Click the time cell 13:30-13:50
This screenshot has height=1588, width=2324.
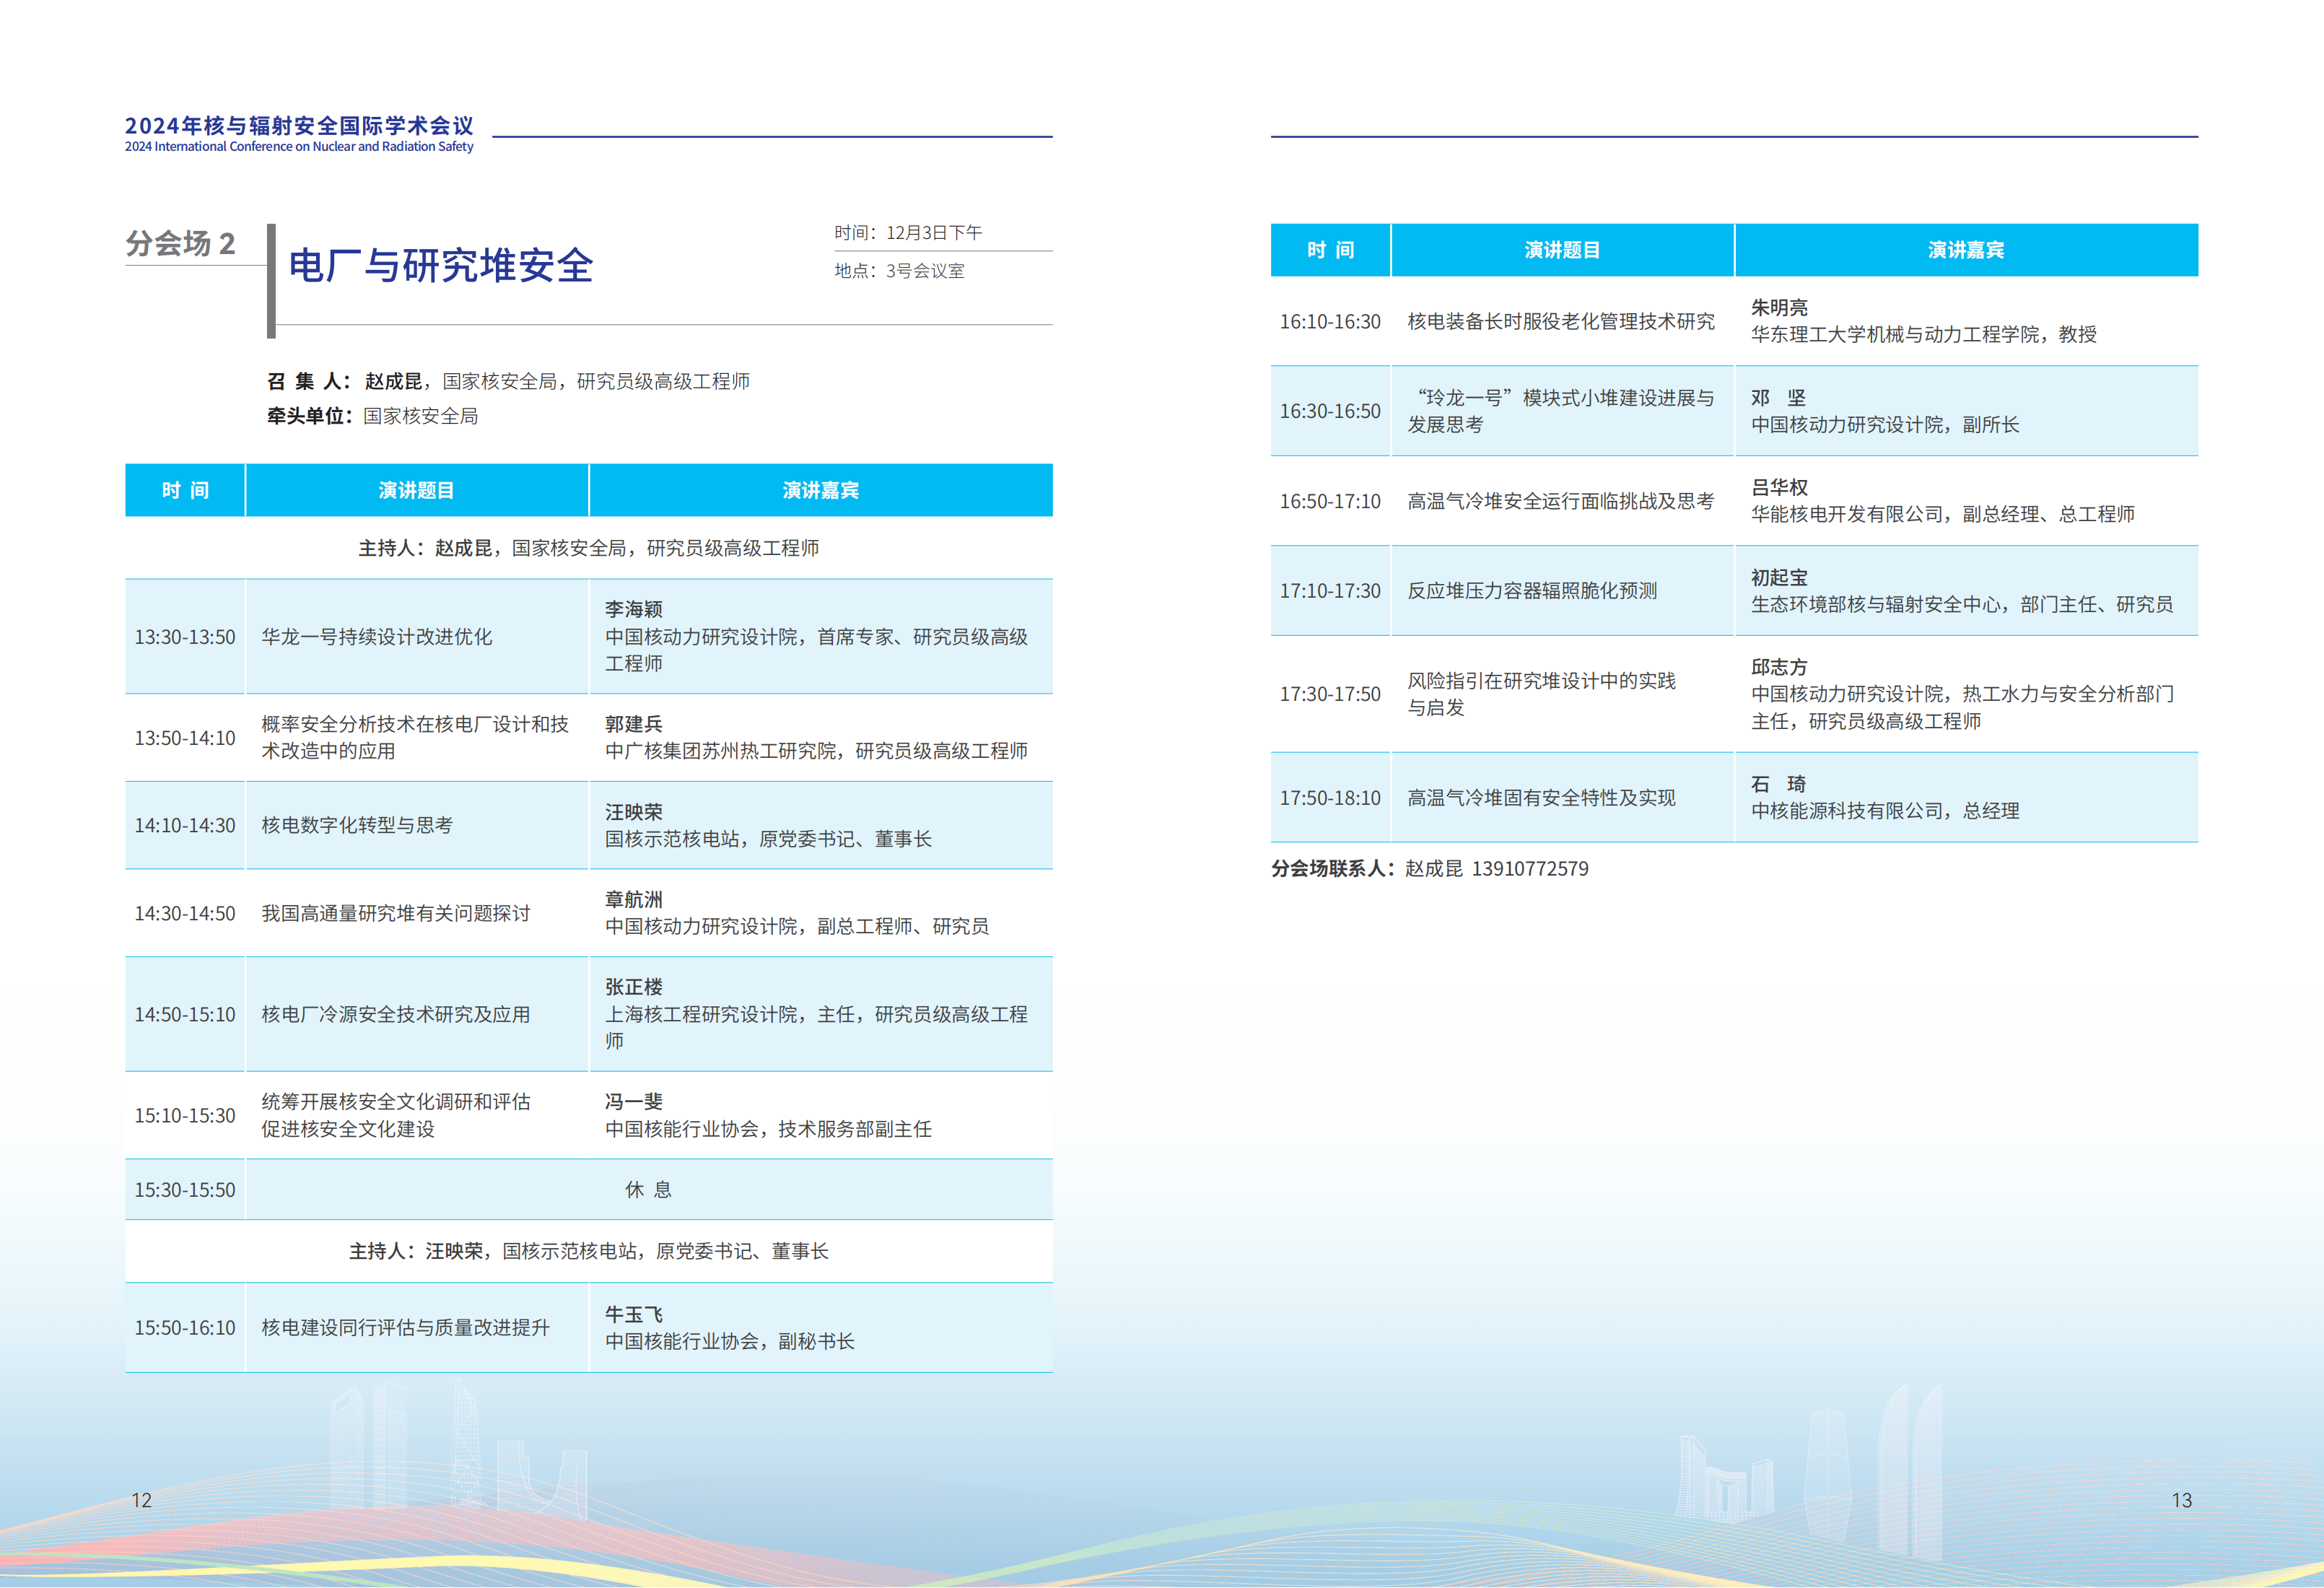pyautogui.click(x=185, y=637)
